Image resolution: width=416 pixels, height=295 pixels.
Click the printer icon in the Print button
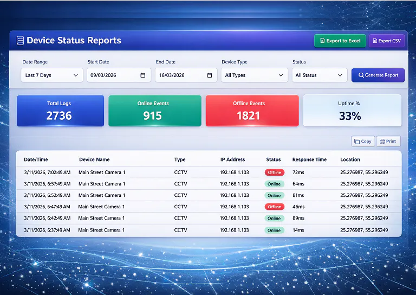382,142
